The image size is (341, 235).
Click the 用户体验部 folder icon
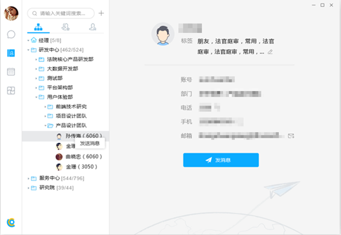[x=41, y=97]
